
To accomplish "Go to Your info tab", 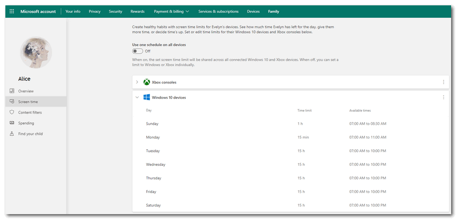I will 73,11.
